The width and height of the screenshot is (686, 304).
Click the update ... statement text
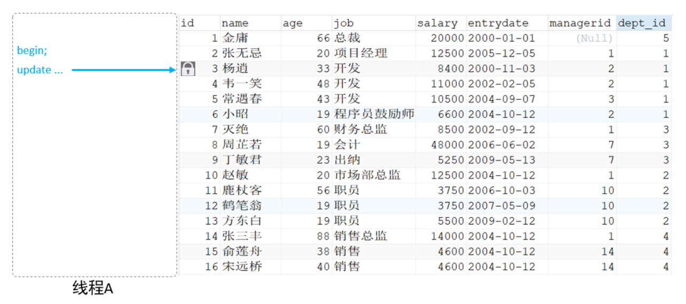point(40,70)
